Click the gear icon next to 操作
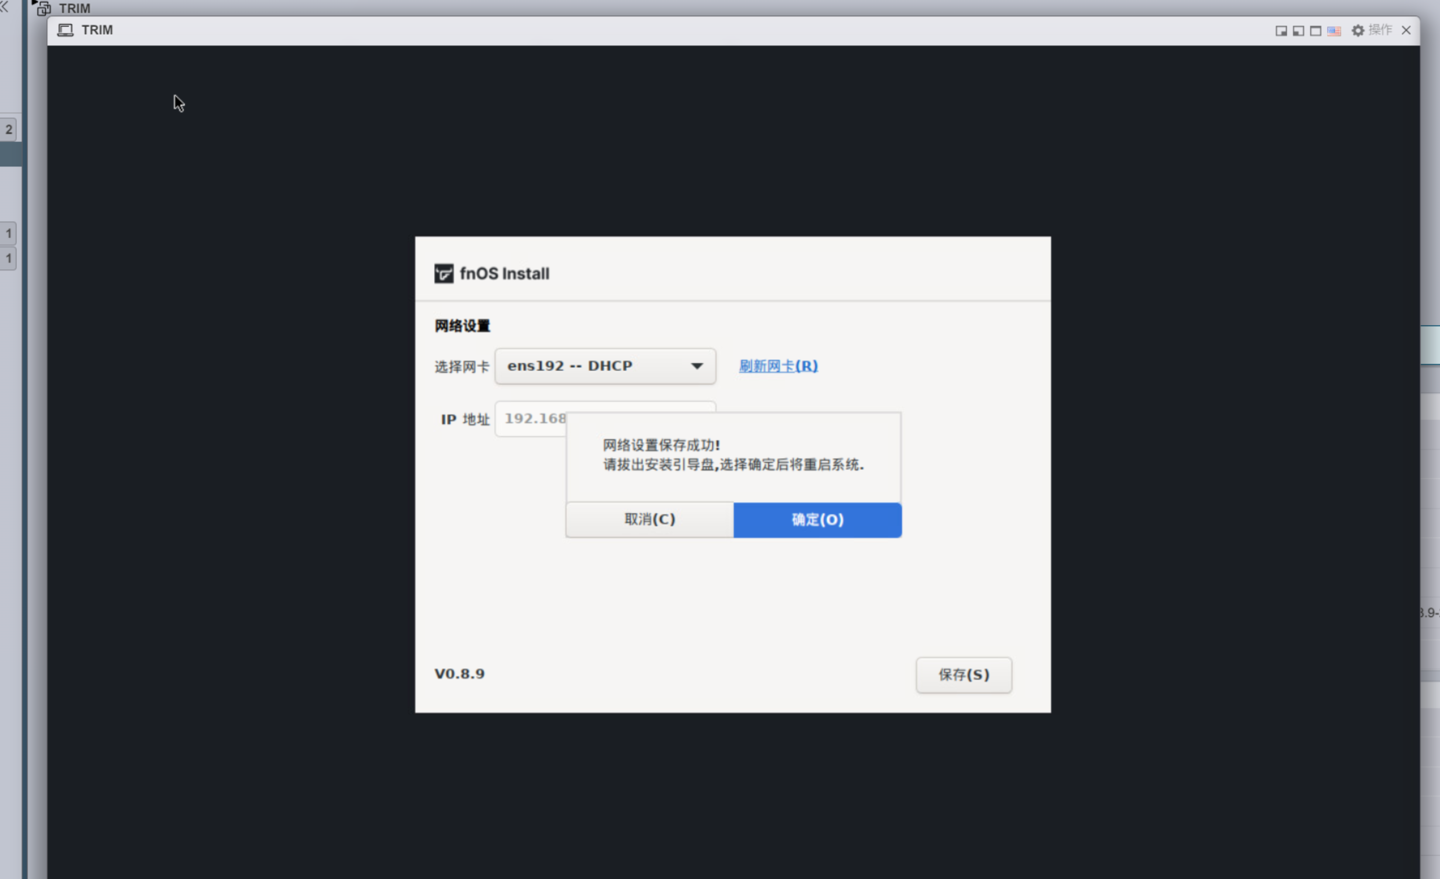The image size is (1440, 879). pyautogui.click(x=1358, y=30)
